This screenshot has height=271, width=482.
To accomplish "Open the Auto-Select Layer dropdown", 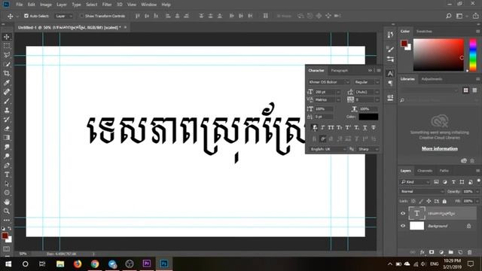I will (x=64, y=16).
